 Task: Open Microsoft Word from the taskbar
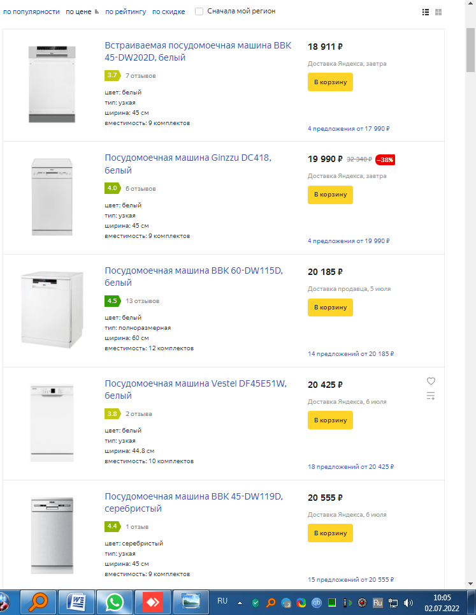pos(76,602)
